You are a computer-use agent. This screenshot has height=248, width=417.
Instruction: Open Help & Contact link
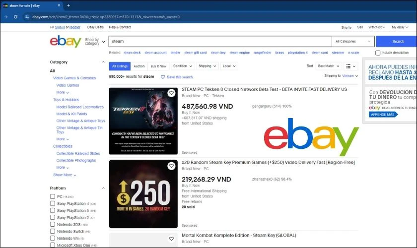(120, 27)
